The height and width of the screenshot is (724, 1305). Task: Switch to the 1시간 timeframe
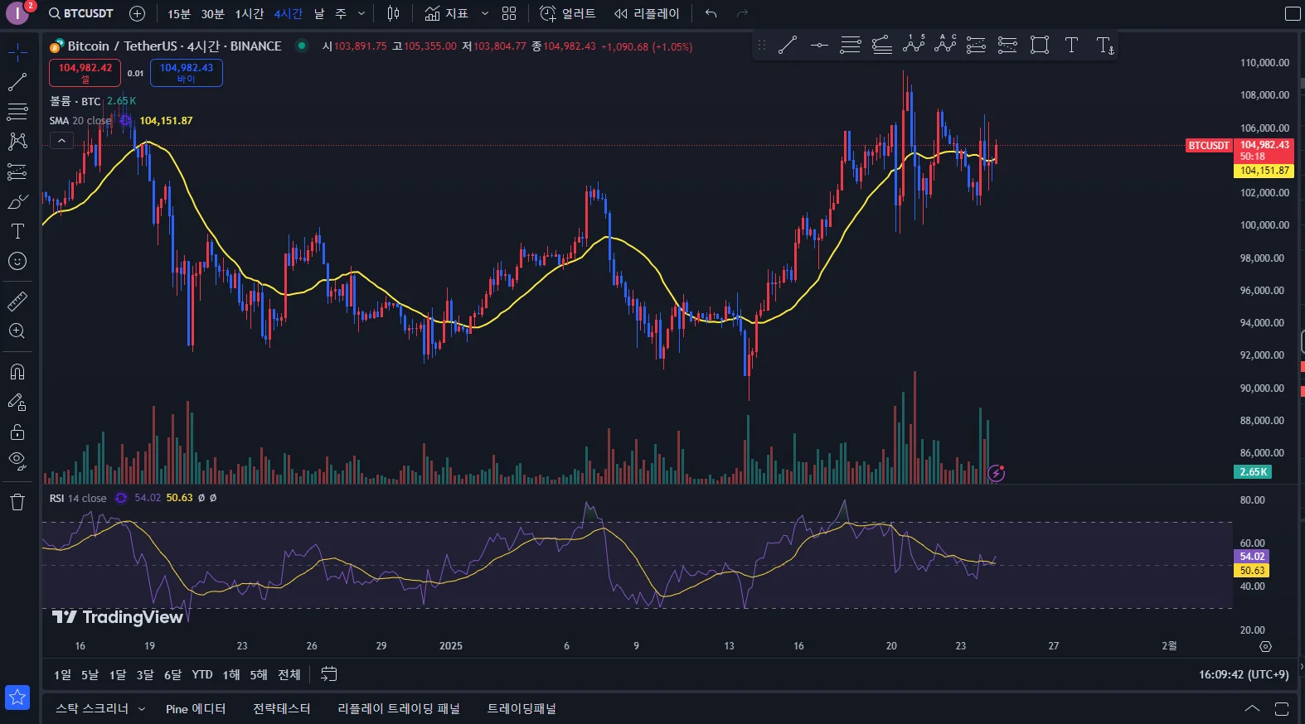pyautogui.click(x=250, y=13)
